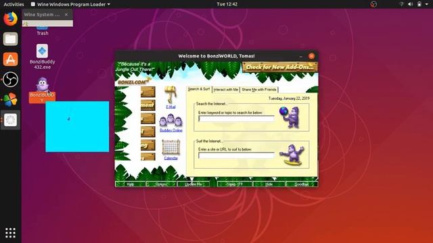Select the running Wine app dock icon
This screenshot has width=433, height=243.
point(11,120)
